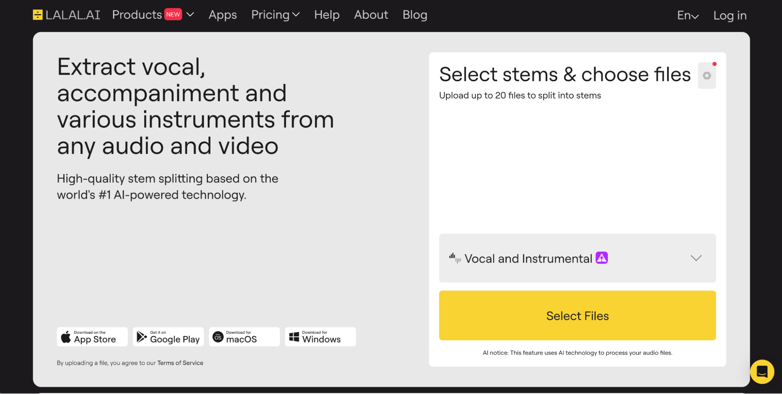The height and width of the screenshot is (394, 782).
Task: Go to the Blog page
Action: [415, 15]
